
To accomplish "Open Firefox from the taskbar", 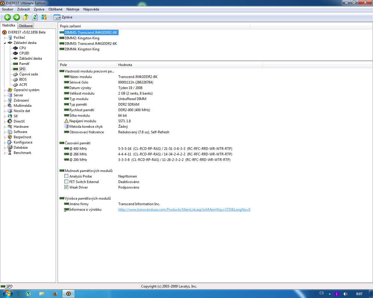I will coord(55,294).
